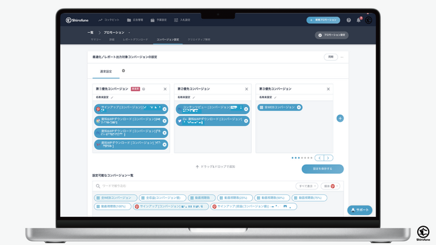
Task: Click the round blue plus button to add priority column
Action: pos(340,118)
